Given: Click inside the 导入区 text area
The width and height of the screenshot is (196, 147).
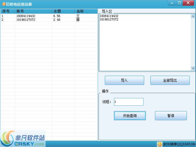Looking at the screenshot, I should (145, 42).
